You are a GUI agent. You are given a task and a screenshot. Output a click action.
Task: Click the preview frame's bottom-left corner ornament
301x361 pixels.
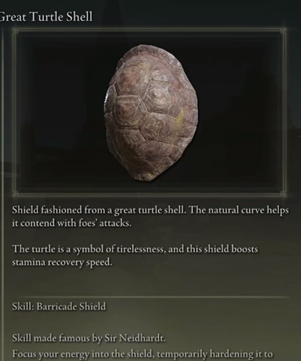tap(15, 193)
